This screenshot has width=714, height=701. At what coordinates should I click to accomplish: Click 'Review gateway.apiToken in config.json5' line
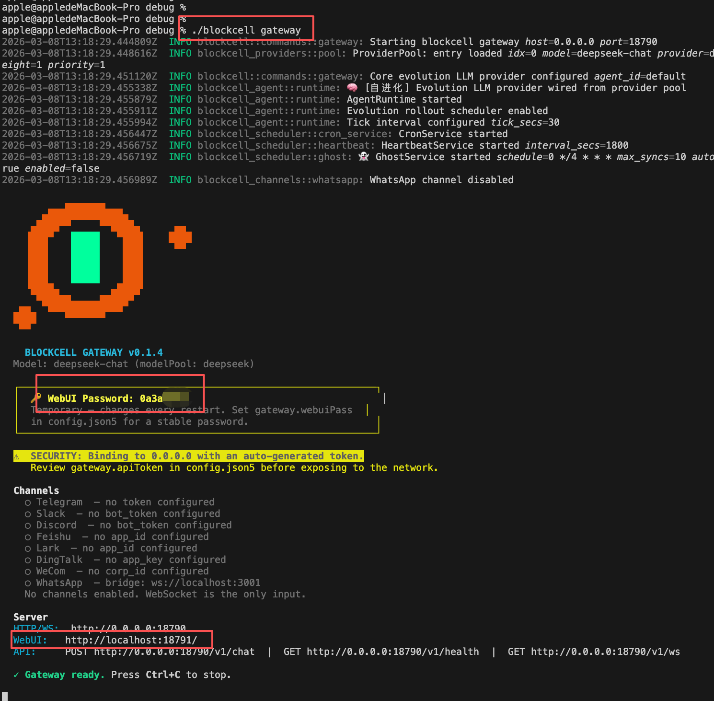tap(234, 467)
